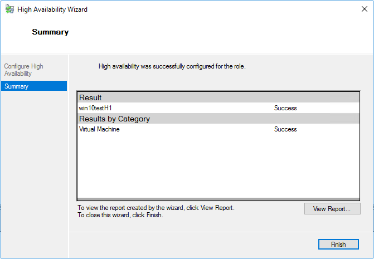The height and width of the screenshot is (259, 374).
Task: Click Finish to close the wizard
Action: 338,244
